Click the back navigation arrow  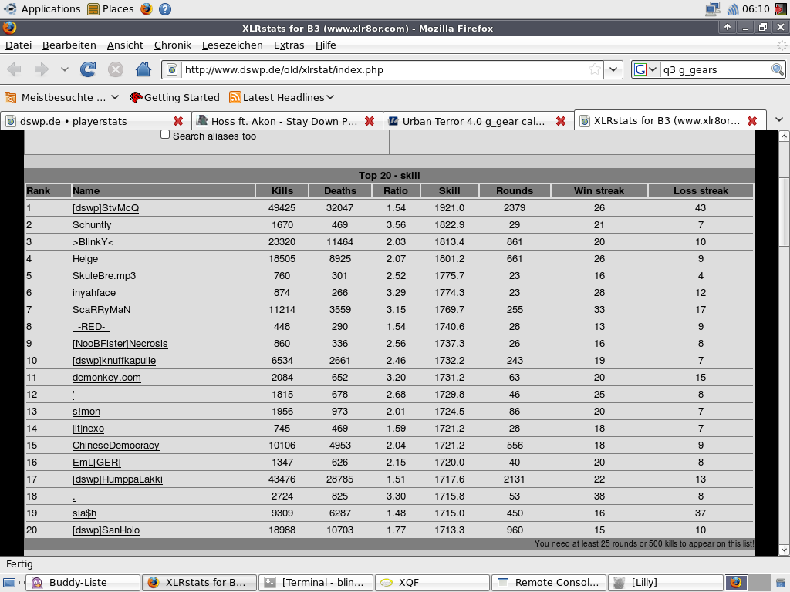coord(14,69)
